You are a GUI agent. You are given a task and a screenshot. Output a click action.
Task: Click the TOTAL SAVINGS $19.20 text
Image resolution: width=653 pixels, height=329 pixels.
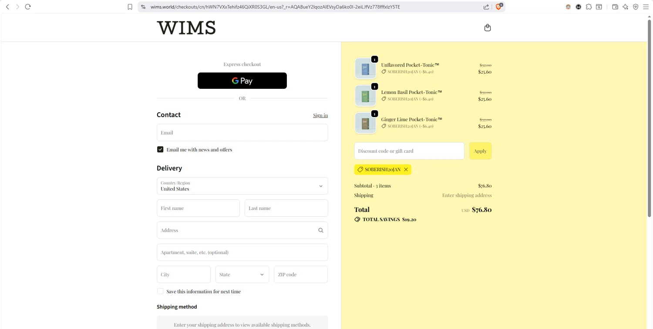pos(389,219)
